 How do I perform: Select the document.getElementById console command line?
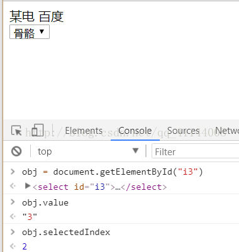click(x=113, y=172)
